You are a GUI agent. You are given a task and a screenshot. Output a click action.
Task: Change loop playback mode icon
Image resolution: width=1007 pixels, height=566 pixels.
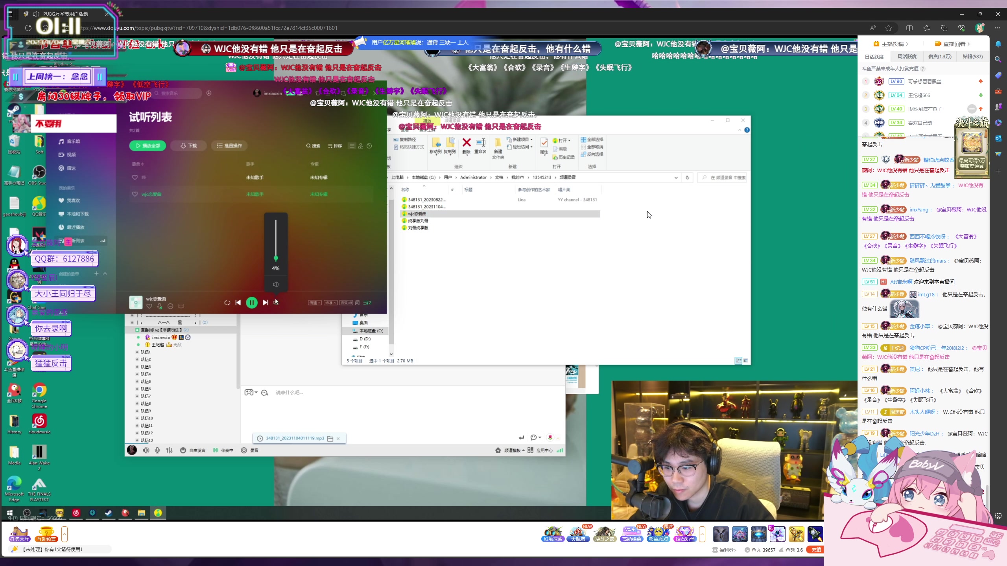click(x=227, y=302)
